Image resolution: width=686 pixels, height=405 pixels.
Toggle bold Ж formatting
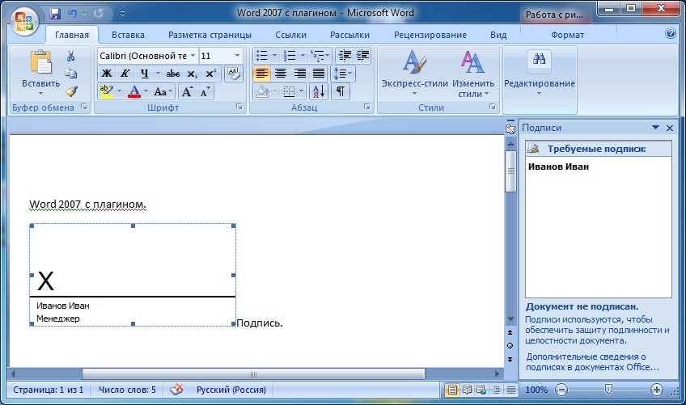pyautogui.click(x=106, y=74)
